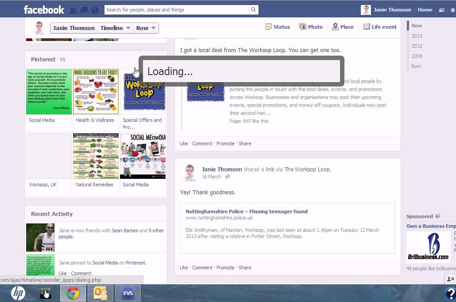Viewport: 456px width, 302px height.
Task: Click the Brilbusiness.com ad logo
Action: (428, 247)
